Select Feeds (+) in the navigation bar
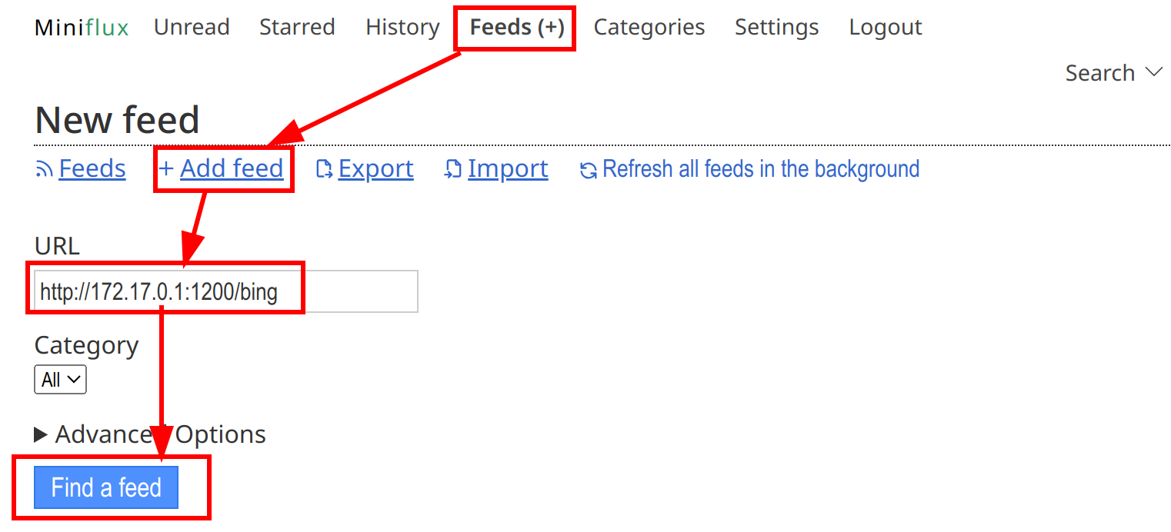Screen dimensions: 1171x532 pos(517,28)
